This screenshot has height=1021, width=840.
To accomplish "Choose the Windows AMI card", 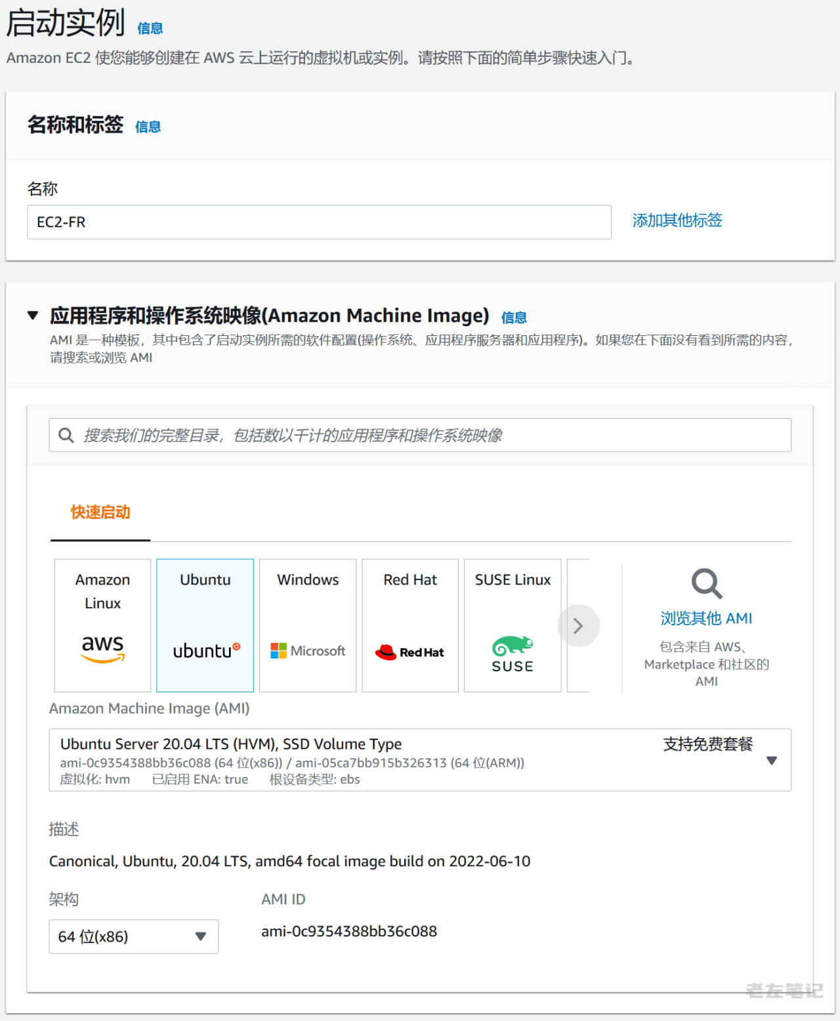I will coord(308,625).
